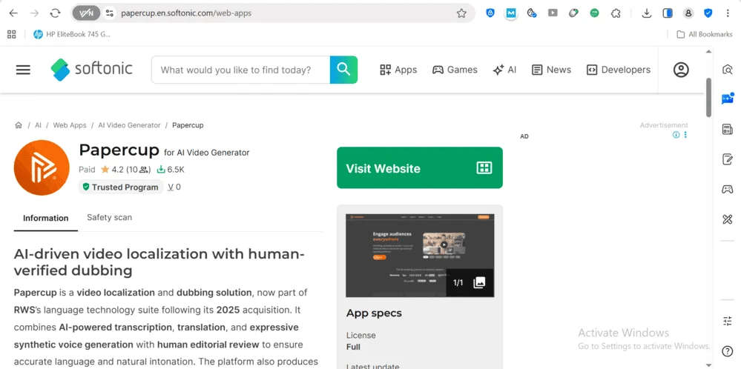Open the sidebar note edit icon

(x=728, y=159)
